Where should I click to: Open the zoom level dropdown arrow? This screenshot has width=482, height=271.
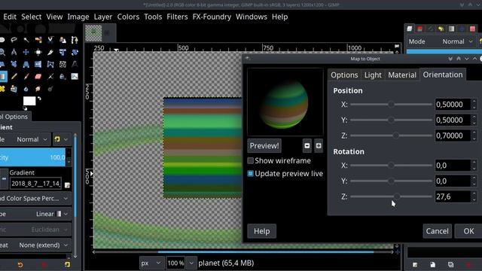(x=191, y=263)
